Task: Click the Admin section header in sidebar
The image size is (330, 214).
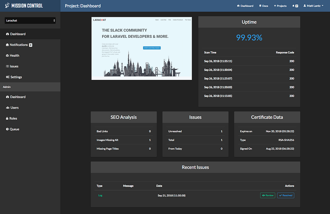Action: point(30,87)
